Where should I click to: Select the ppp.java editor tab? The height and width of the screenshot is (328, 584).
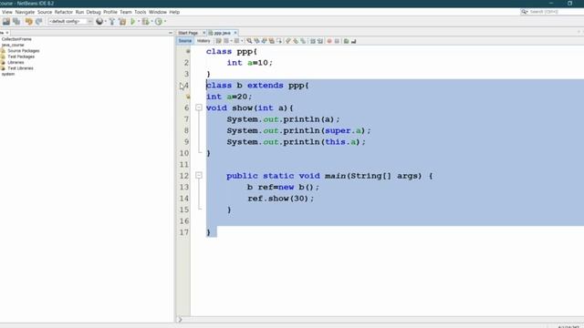(222, 33)
